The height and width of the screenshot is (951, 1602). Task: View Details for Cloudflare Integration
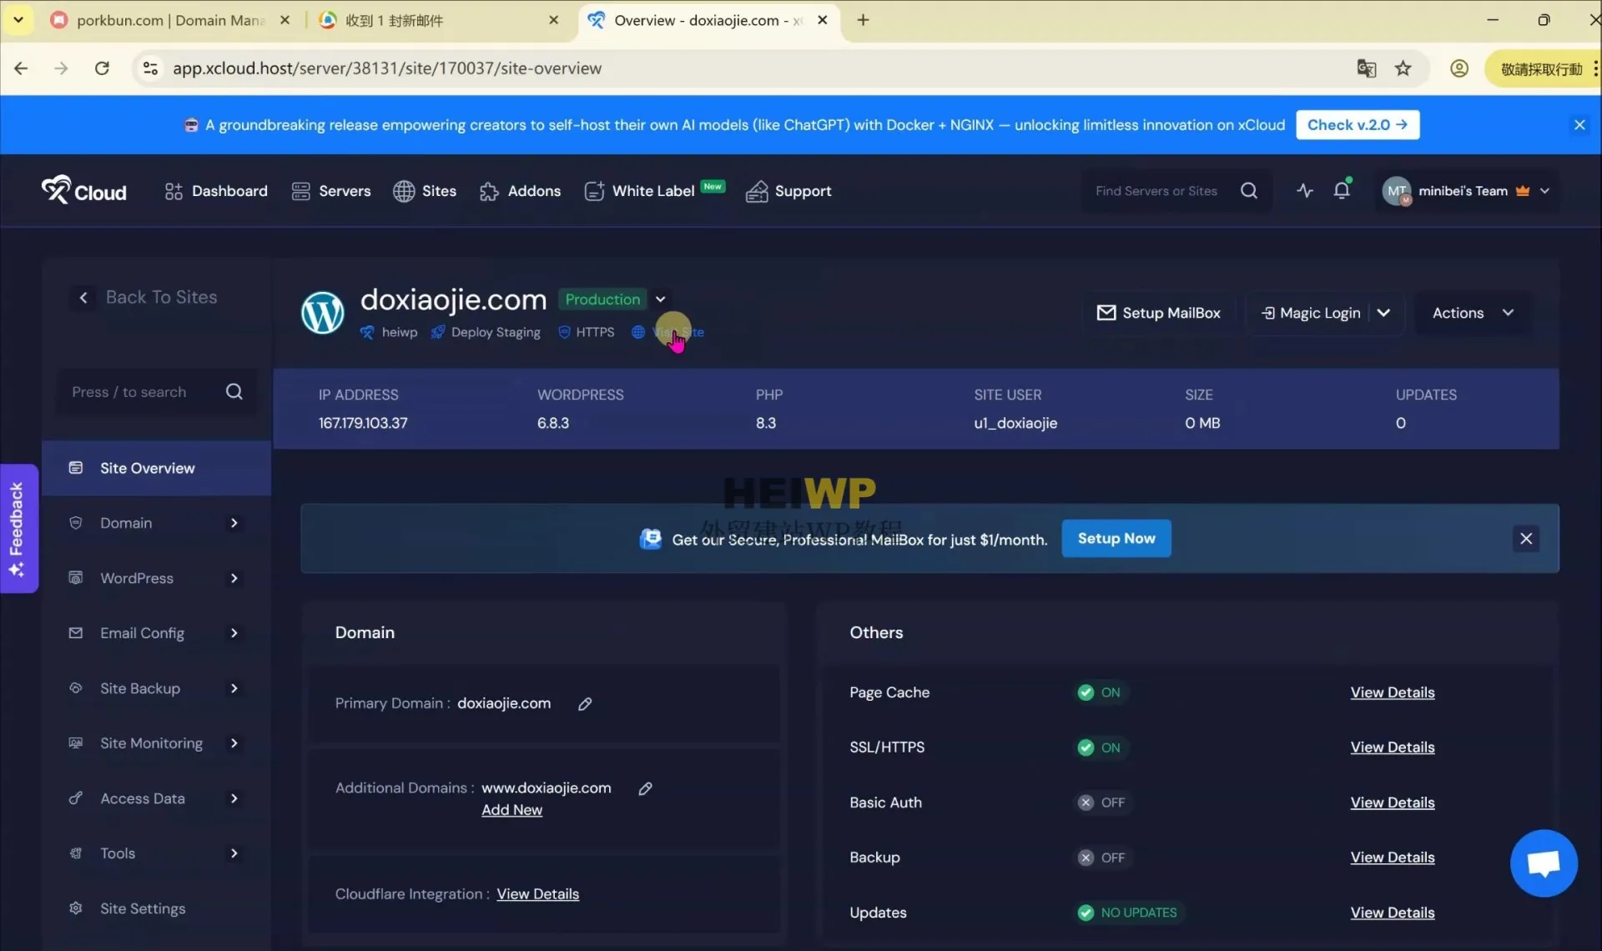[537, 893]
